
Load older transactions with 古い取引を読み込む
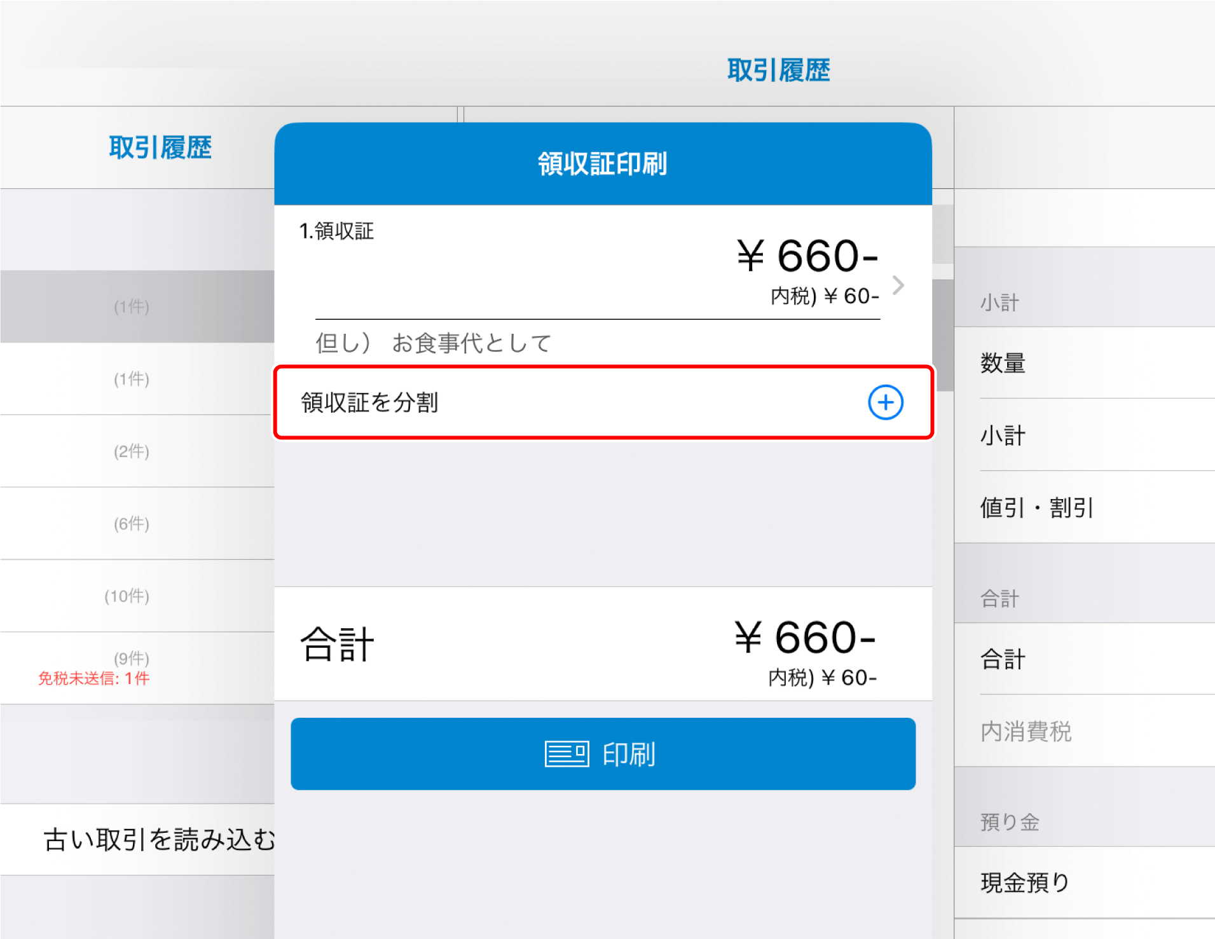[x=159, y=840]
